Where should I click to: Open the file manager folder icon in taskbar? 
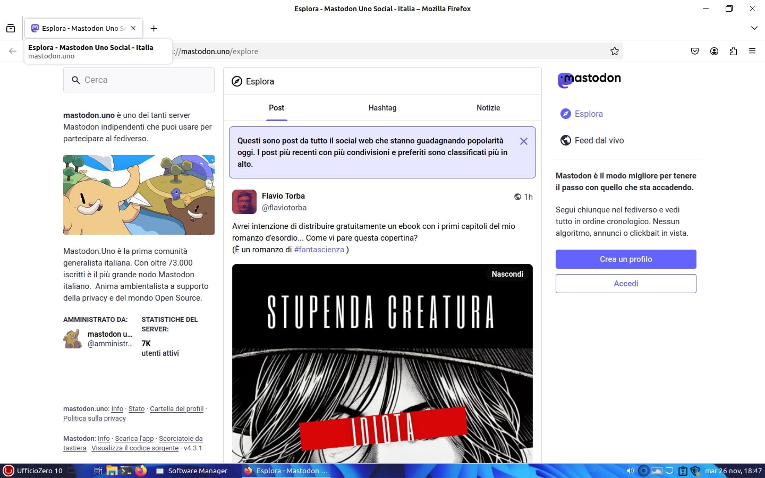[112, 471]
